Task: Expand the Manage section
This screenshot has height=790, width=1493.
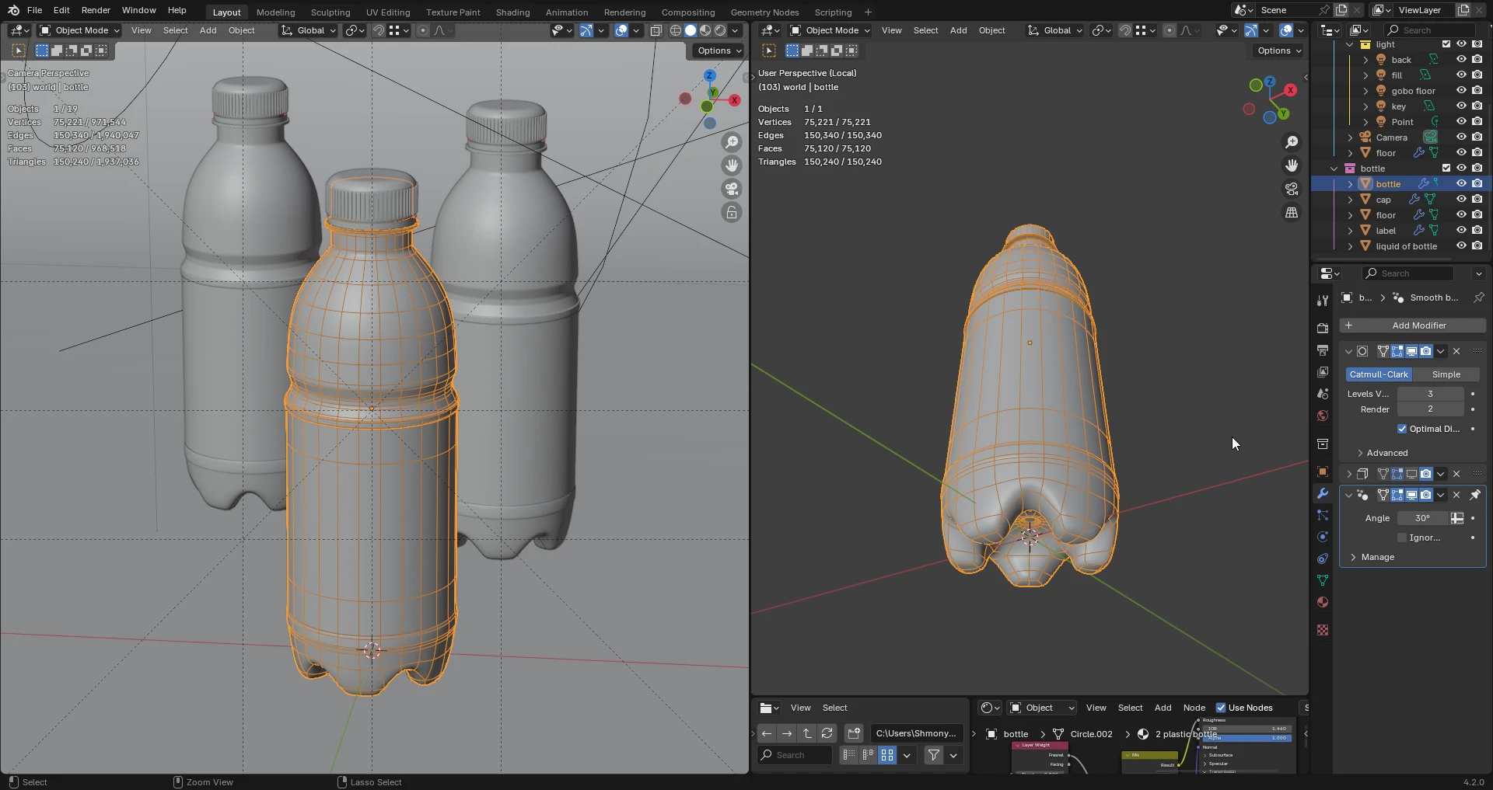Action: pos(1377,557)
